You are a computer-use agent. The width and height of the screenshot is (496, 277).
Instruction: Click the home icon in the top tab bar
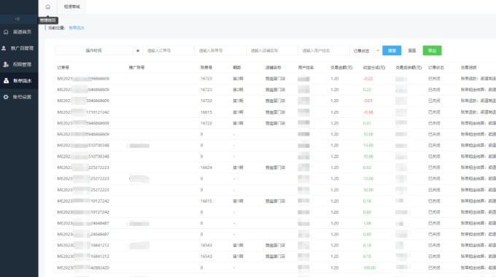(47, 7)
